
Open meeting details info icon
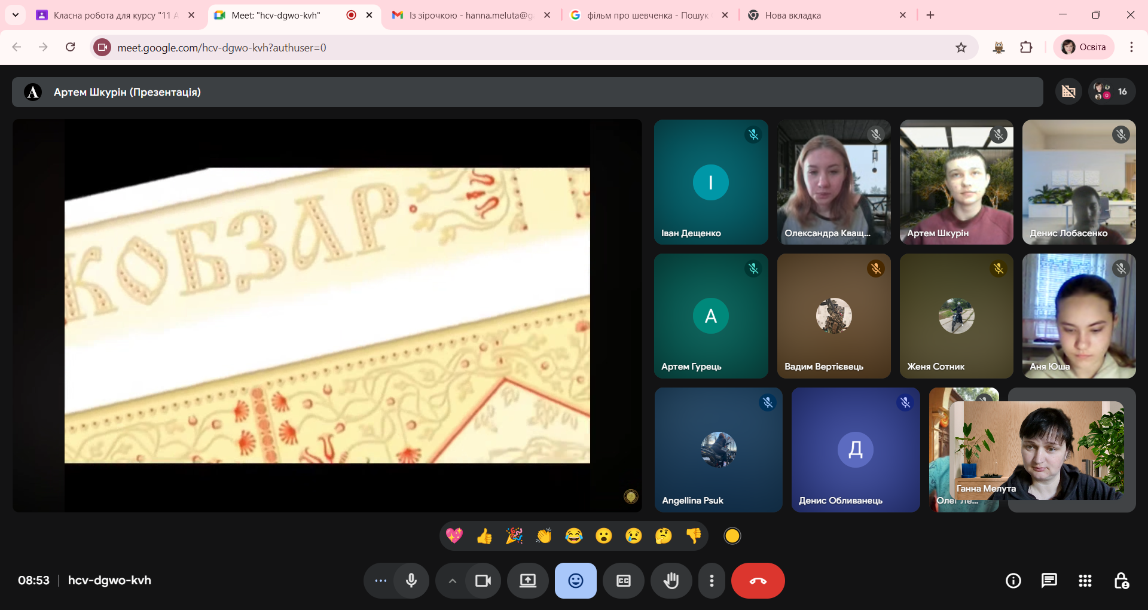click(x=1013, y=581)
